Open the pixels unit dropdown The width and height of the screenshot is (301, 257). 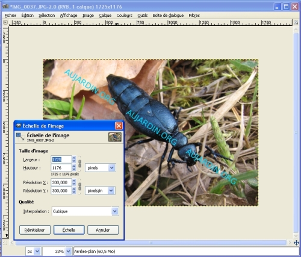[x=101, y=168]
